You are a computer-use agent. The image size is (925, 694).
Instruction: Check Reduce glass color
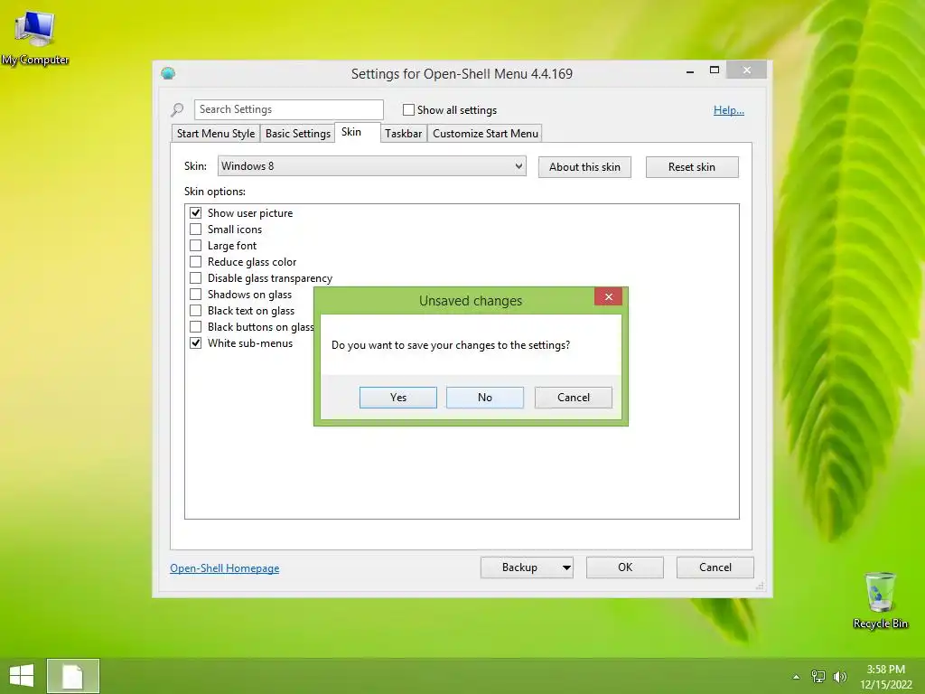tap(195, 261)
